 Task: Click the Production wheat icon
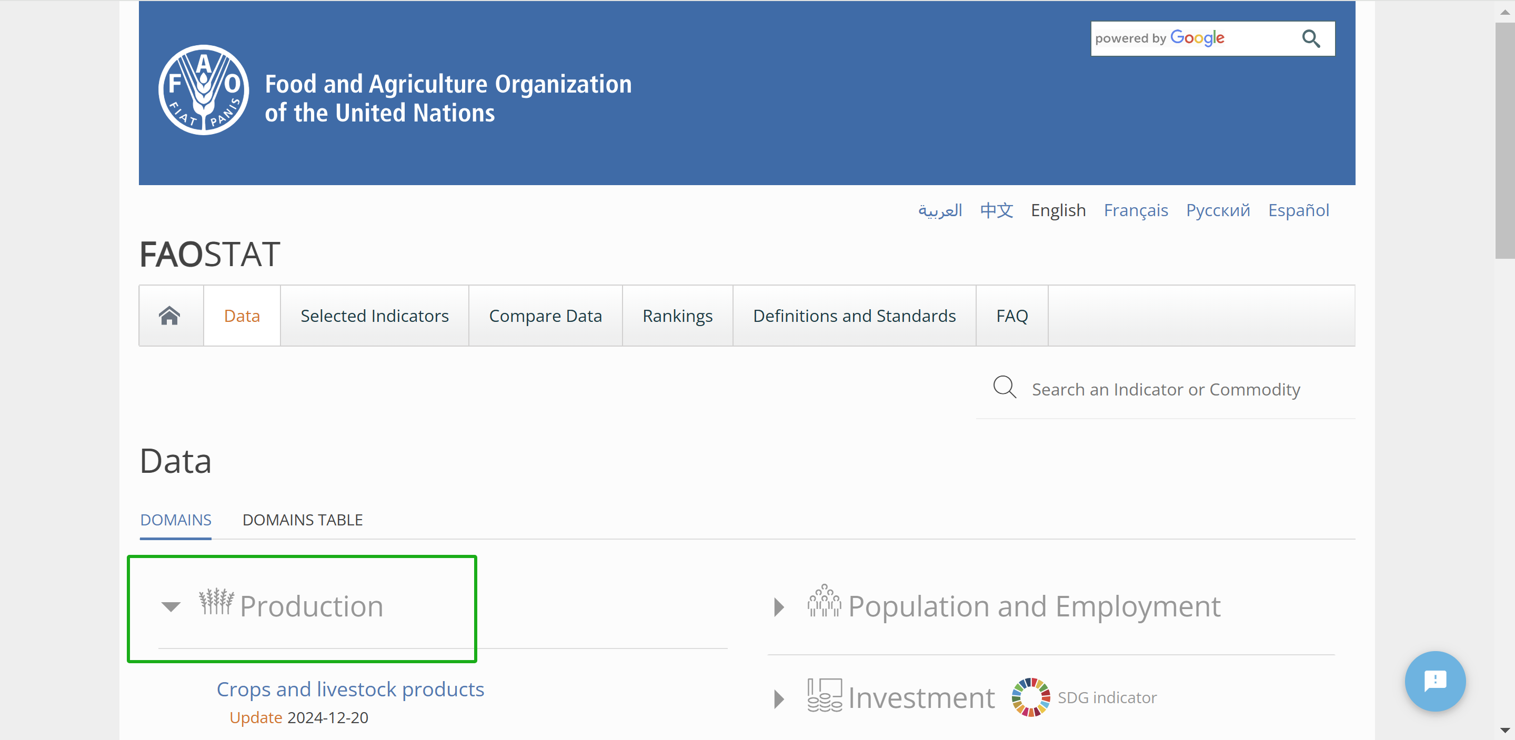point(216,601)
